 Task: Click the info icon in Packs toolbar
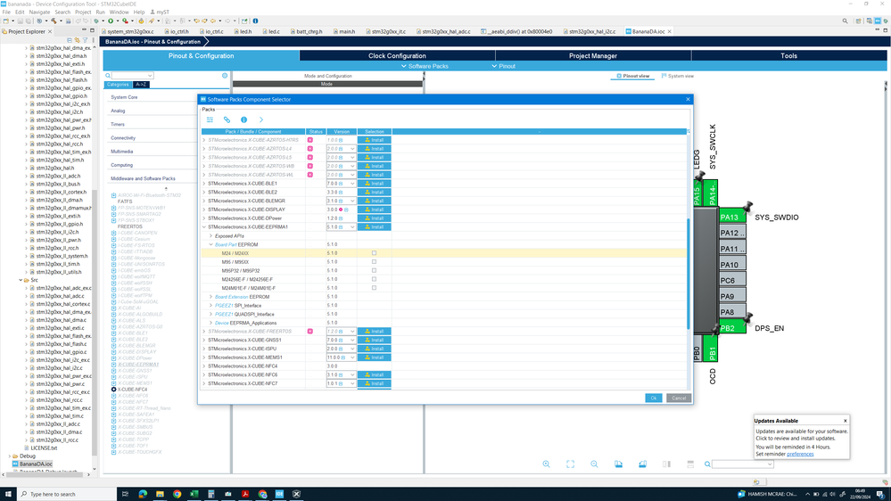(243, 119)
